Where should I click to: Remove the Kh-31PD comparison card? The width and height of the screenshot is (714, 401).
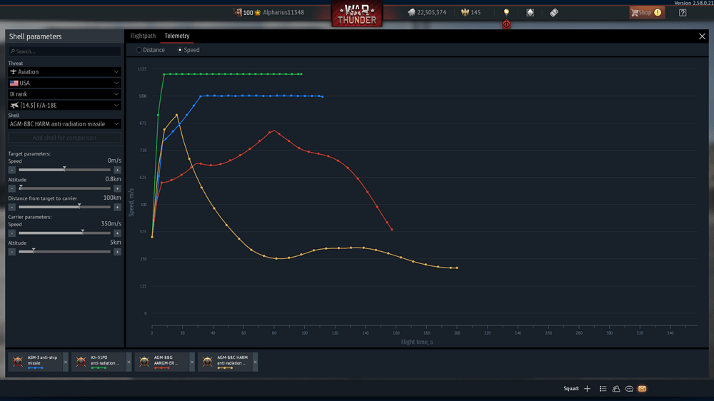pyautogui.click(x=129, y=362)
